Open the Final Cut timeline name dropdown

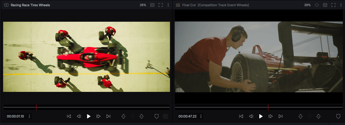tap(189, 5)
